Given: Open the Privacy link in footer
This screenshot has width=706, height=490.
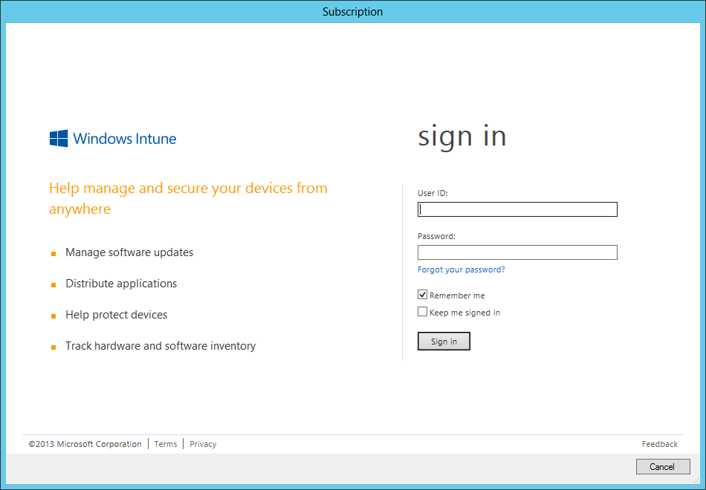Looking at the screenshot, I should 203,444.
